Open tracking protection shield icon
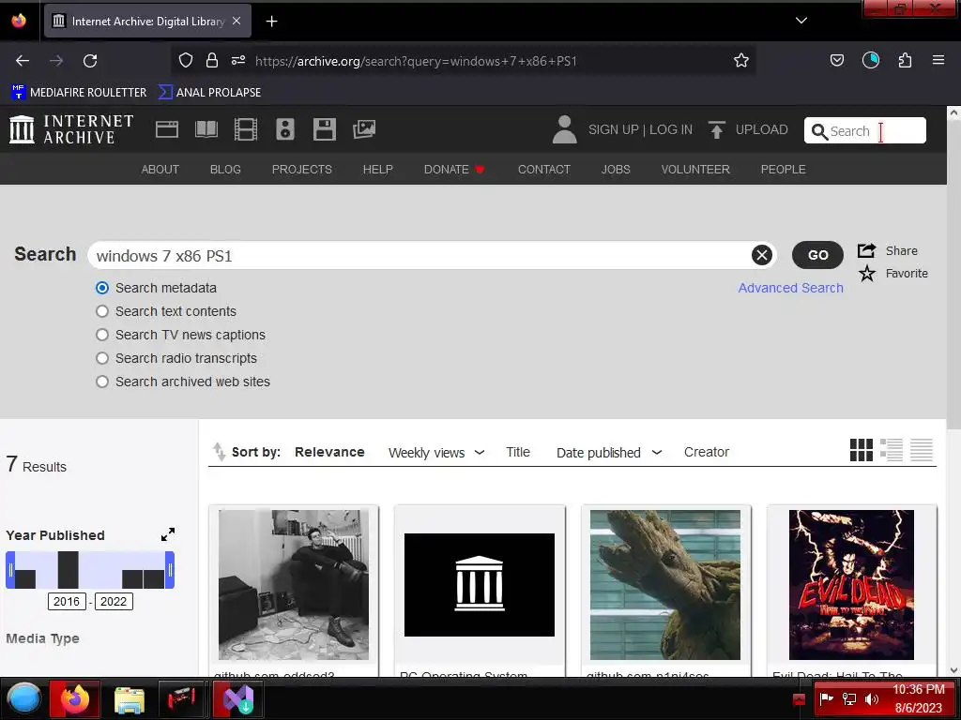Viewport: 961px width, 720px height. point(186,60)
